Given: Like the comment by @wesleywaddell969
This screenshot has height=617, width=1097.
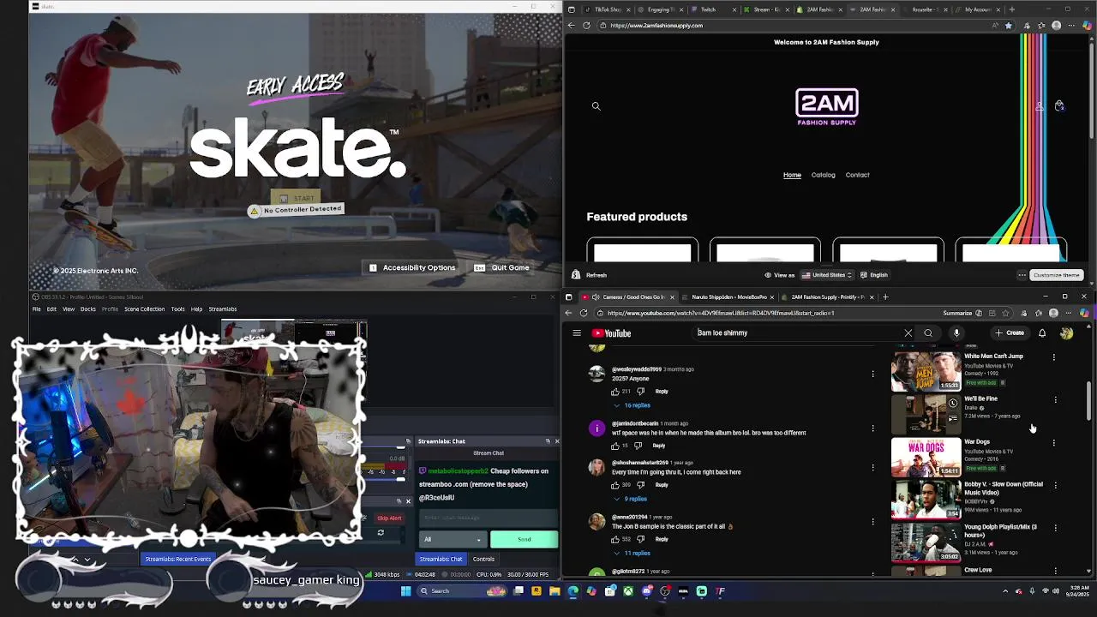Looking at the screenshot, I should coord(615,392).
